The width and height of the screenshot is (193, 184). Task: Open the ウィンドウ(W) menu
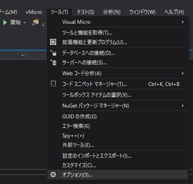pos(142,12)
